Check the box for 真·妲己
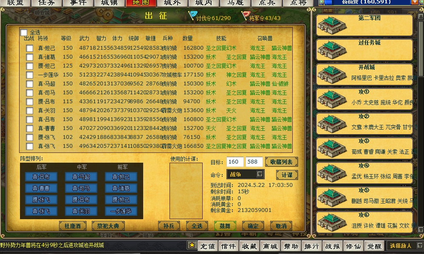The image size is (424, 254). [29, 48]
